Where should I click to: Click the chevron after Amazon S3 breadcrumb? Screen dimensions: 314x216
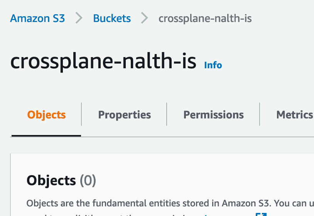point(79,18)
